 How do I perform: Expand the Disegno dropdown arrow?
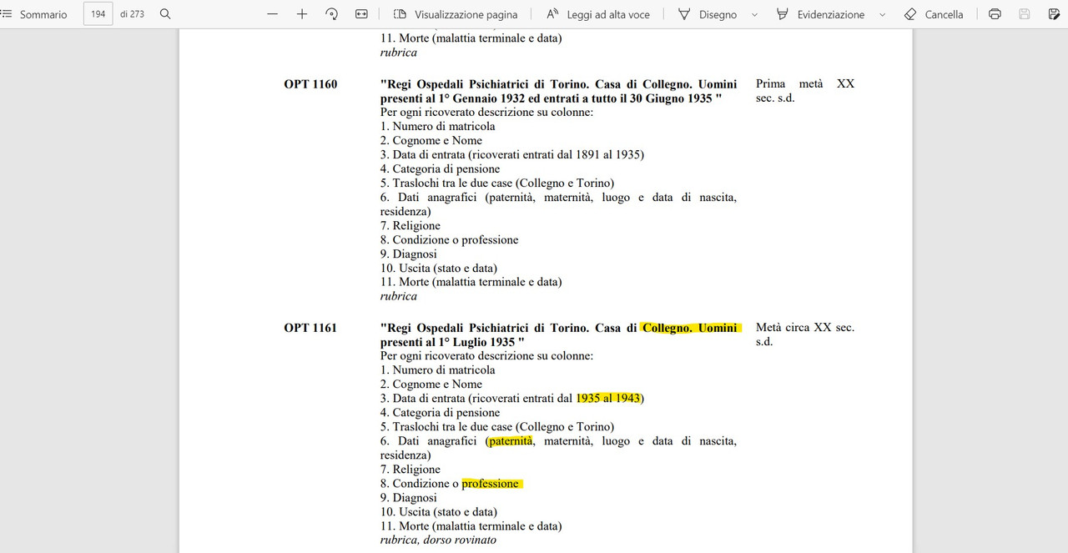[x=755, y=14]
